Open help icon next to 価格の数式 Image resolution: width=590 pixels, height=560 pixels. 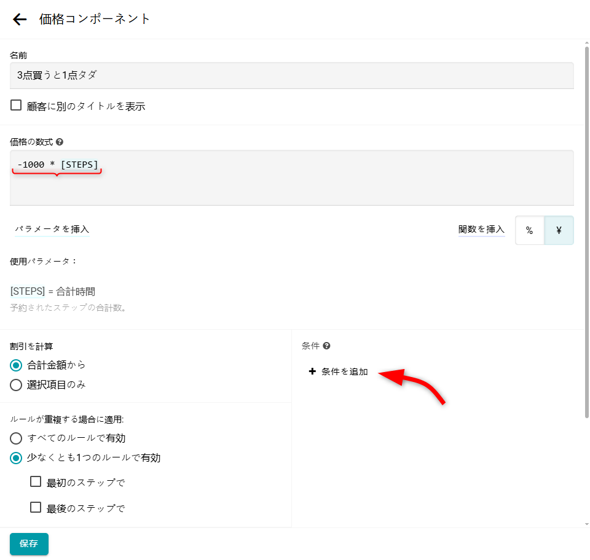[x=60, y=142]
